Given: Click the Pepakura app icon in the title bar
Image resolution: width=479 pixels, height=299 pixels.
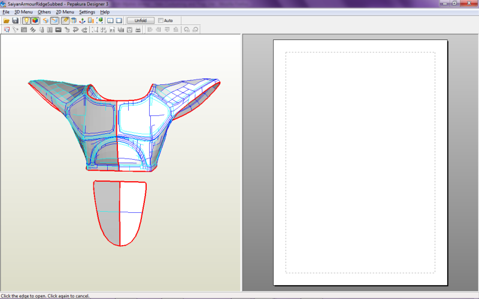Looking at the screenshot, I should coord(3,4).
